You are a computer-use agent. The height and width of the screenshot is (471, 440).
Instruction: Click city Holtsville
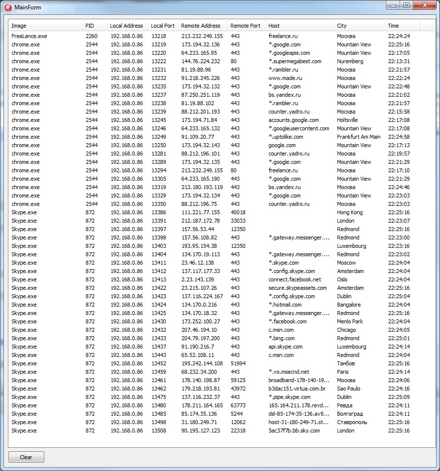(x=347, y=120)
